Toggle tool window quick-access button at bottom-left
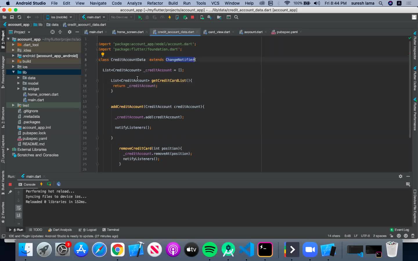Image resolution: width=418 pixels, height=261 pixels. click(3, 236)
